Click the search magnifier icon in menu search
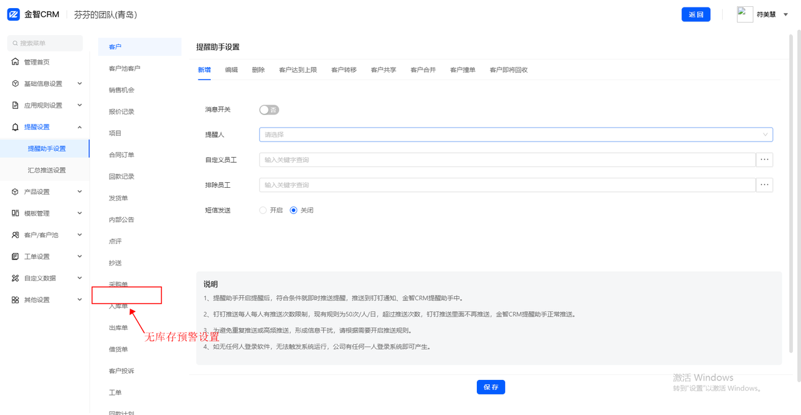 (x=15, y=43)
